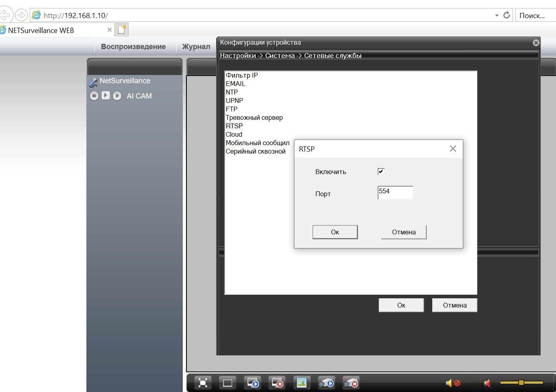Viewport: 556px width, 392px height.
Task: Click the stop all video icon
Action: pos(277,383)
